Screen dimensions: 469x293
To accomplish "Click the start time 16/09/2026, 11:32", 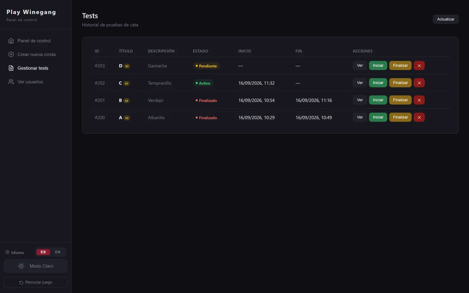I will tap(256, 83).
